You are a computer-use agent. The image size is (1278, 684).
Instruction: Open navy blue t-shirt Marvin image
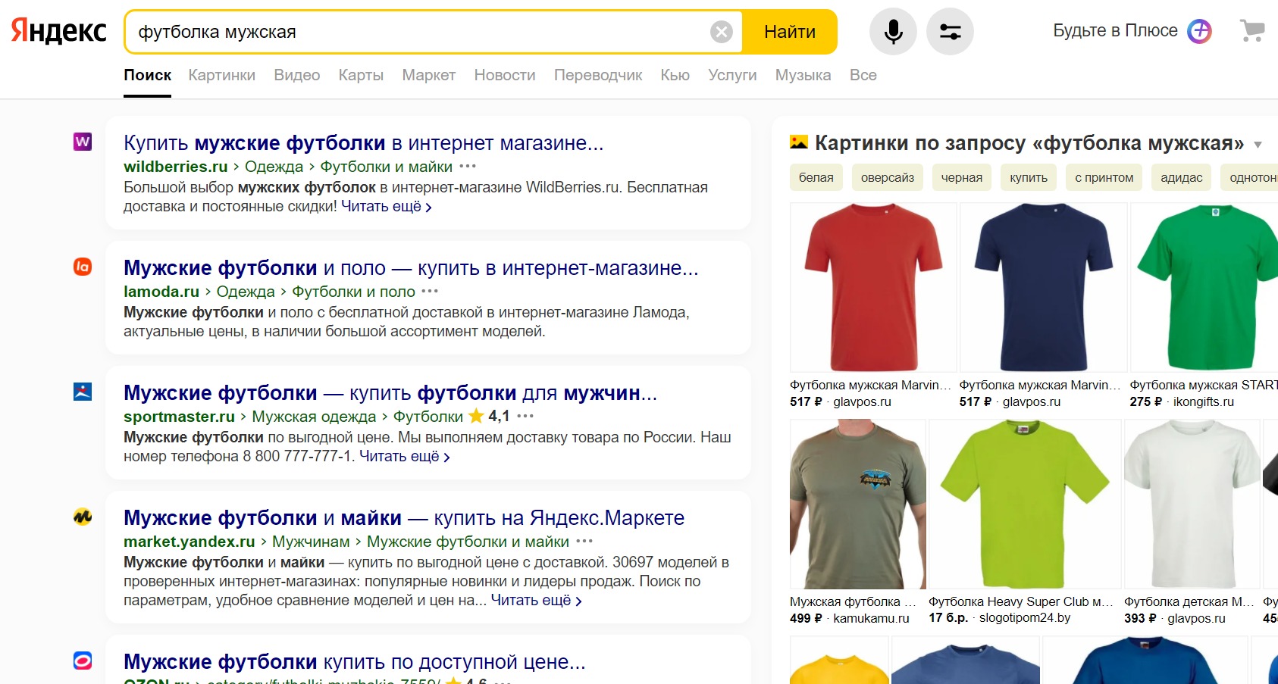[1043, 287]
